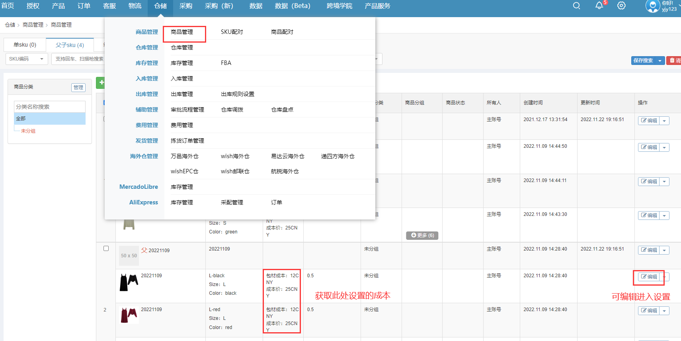Expand the 保存搜索 dropdown arrow

[x=660, y=61]
